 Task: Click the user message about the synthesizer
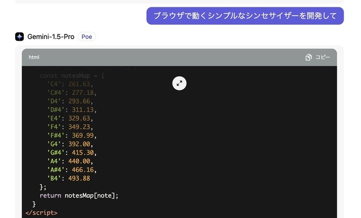(x=245, y=16)
